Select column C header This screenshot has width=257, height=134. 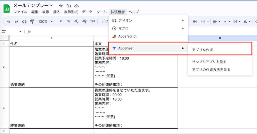coord(220,38)
